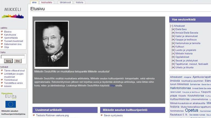Viewport: 211px width, 118px height.
Task: Click the toggle beside Kadut ja rakennukset
Action: pyautogui.click(x=173, y=36)
